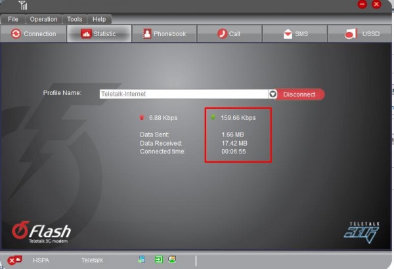Image resolution: width=394 pixels, height=269 pixels.
Task: Select the 6.88 Kbps upload speed
Action: coord(164,118)
